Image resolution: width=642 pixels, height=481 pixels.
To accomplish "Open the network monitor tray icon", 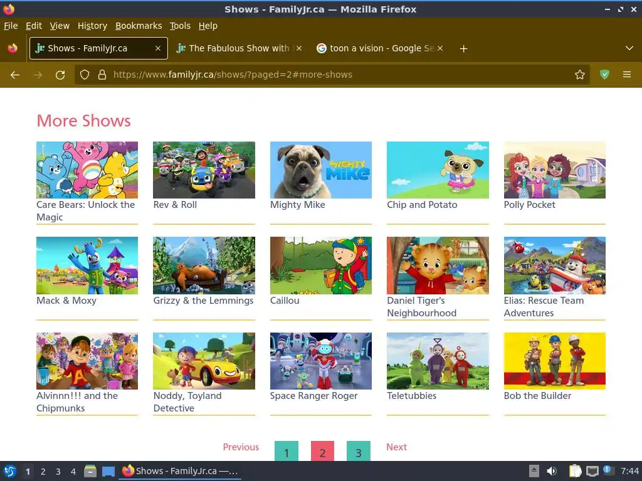I will pos(592,471).
